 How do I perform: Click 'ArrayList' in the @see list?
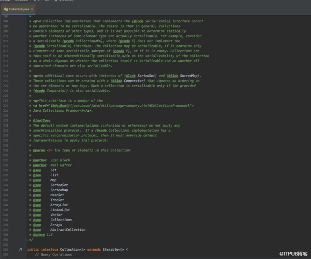click(x=59, y=205)
